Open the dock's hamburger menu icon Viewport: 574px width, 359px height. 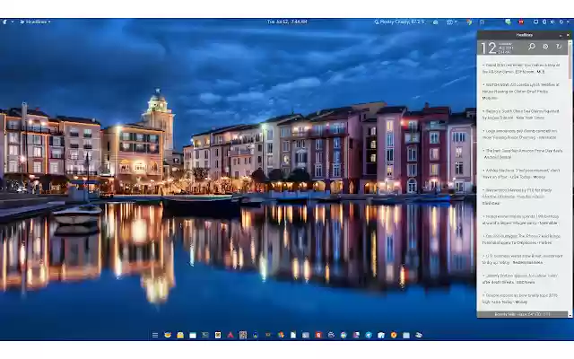(155, 335)
